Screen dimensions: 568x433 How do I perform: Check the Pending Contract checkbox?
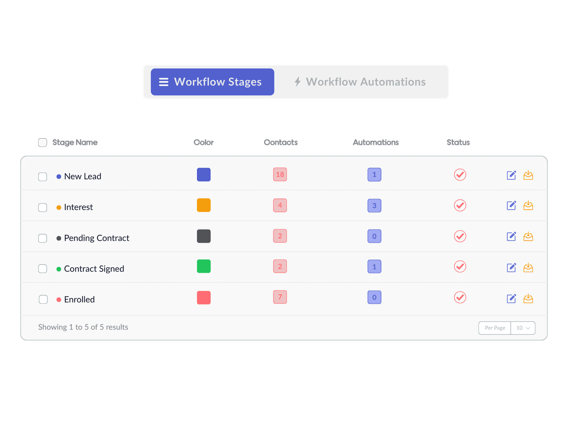pos(43,238)
